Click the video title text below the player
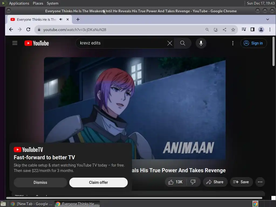The image size is (276, 207). 179,170
